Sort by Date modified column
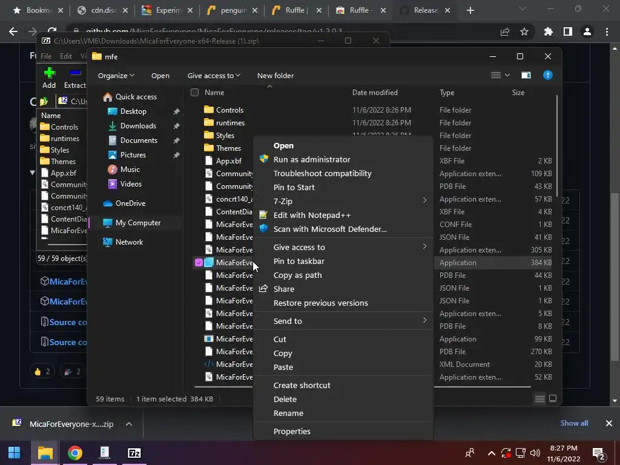 point(375,92)
